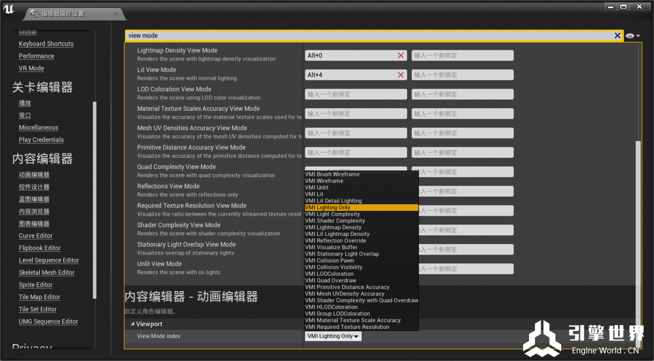Click the Alt+0 key binding field
This screenshot has width=654, height=361.
click(356, 55)
